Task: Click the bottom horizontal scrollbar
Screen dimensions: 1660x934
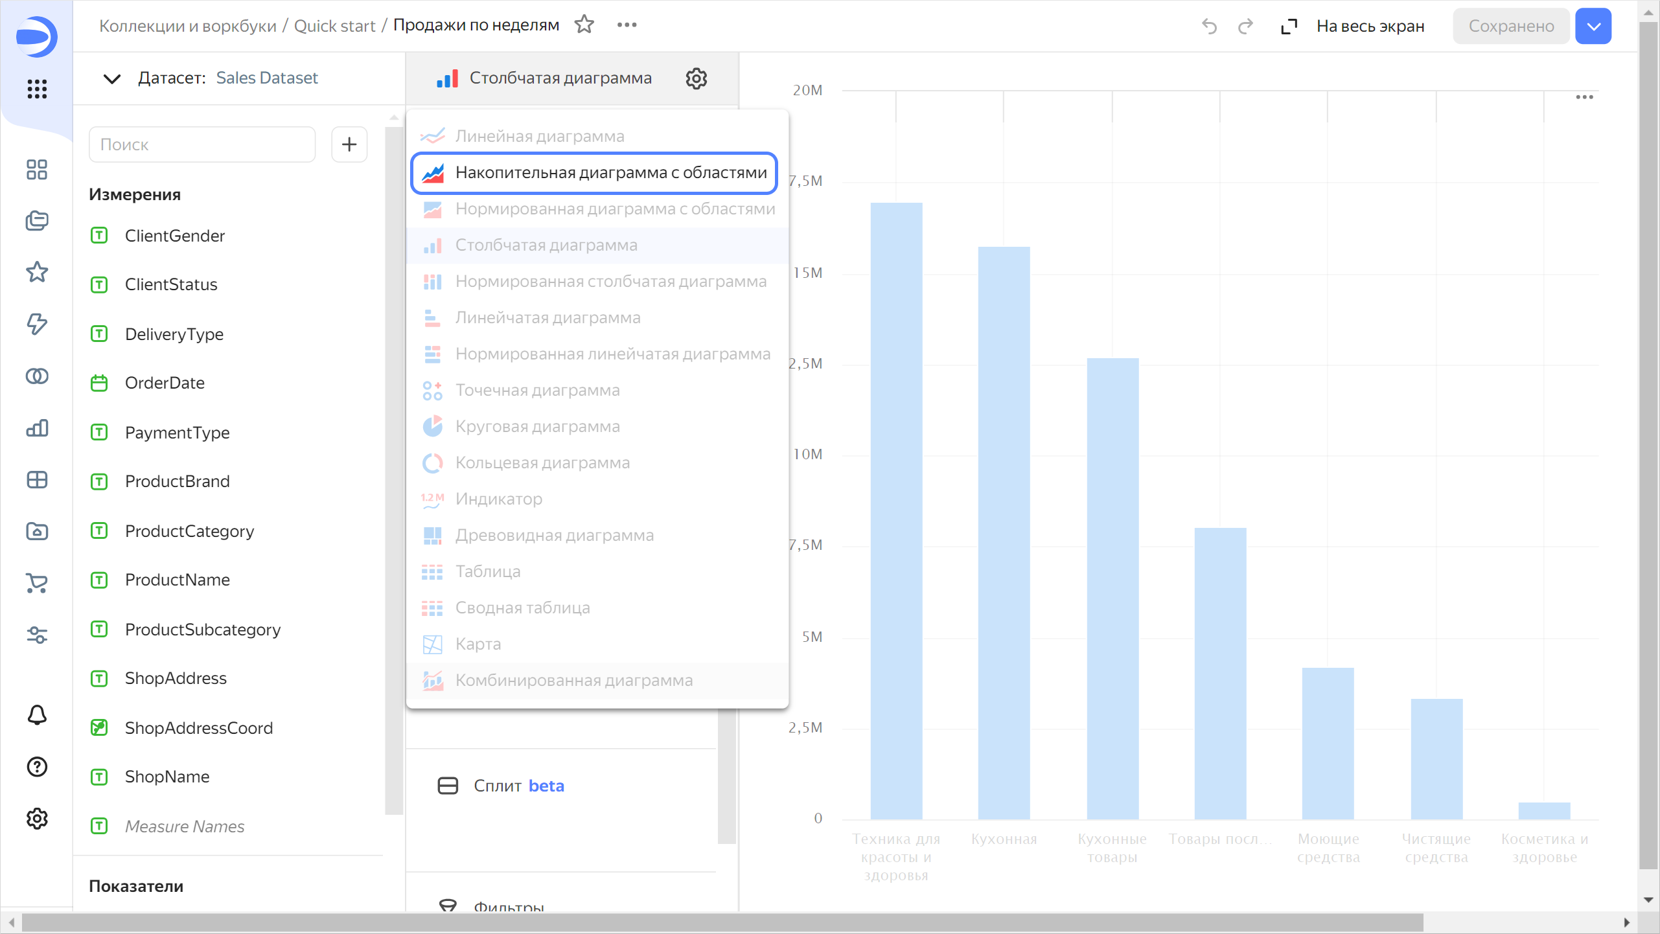Action: 722,922
